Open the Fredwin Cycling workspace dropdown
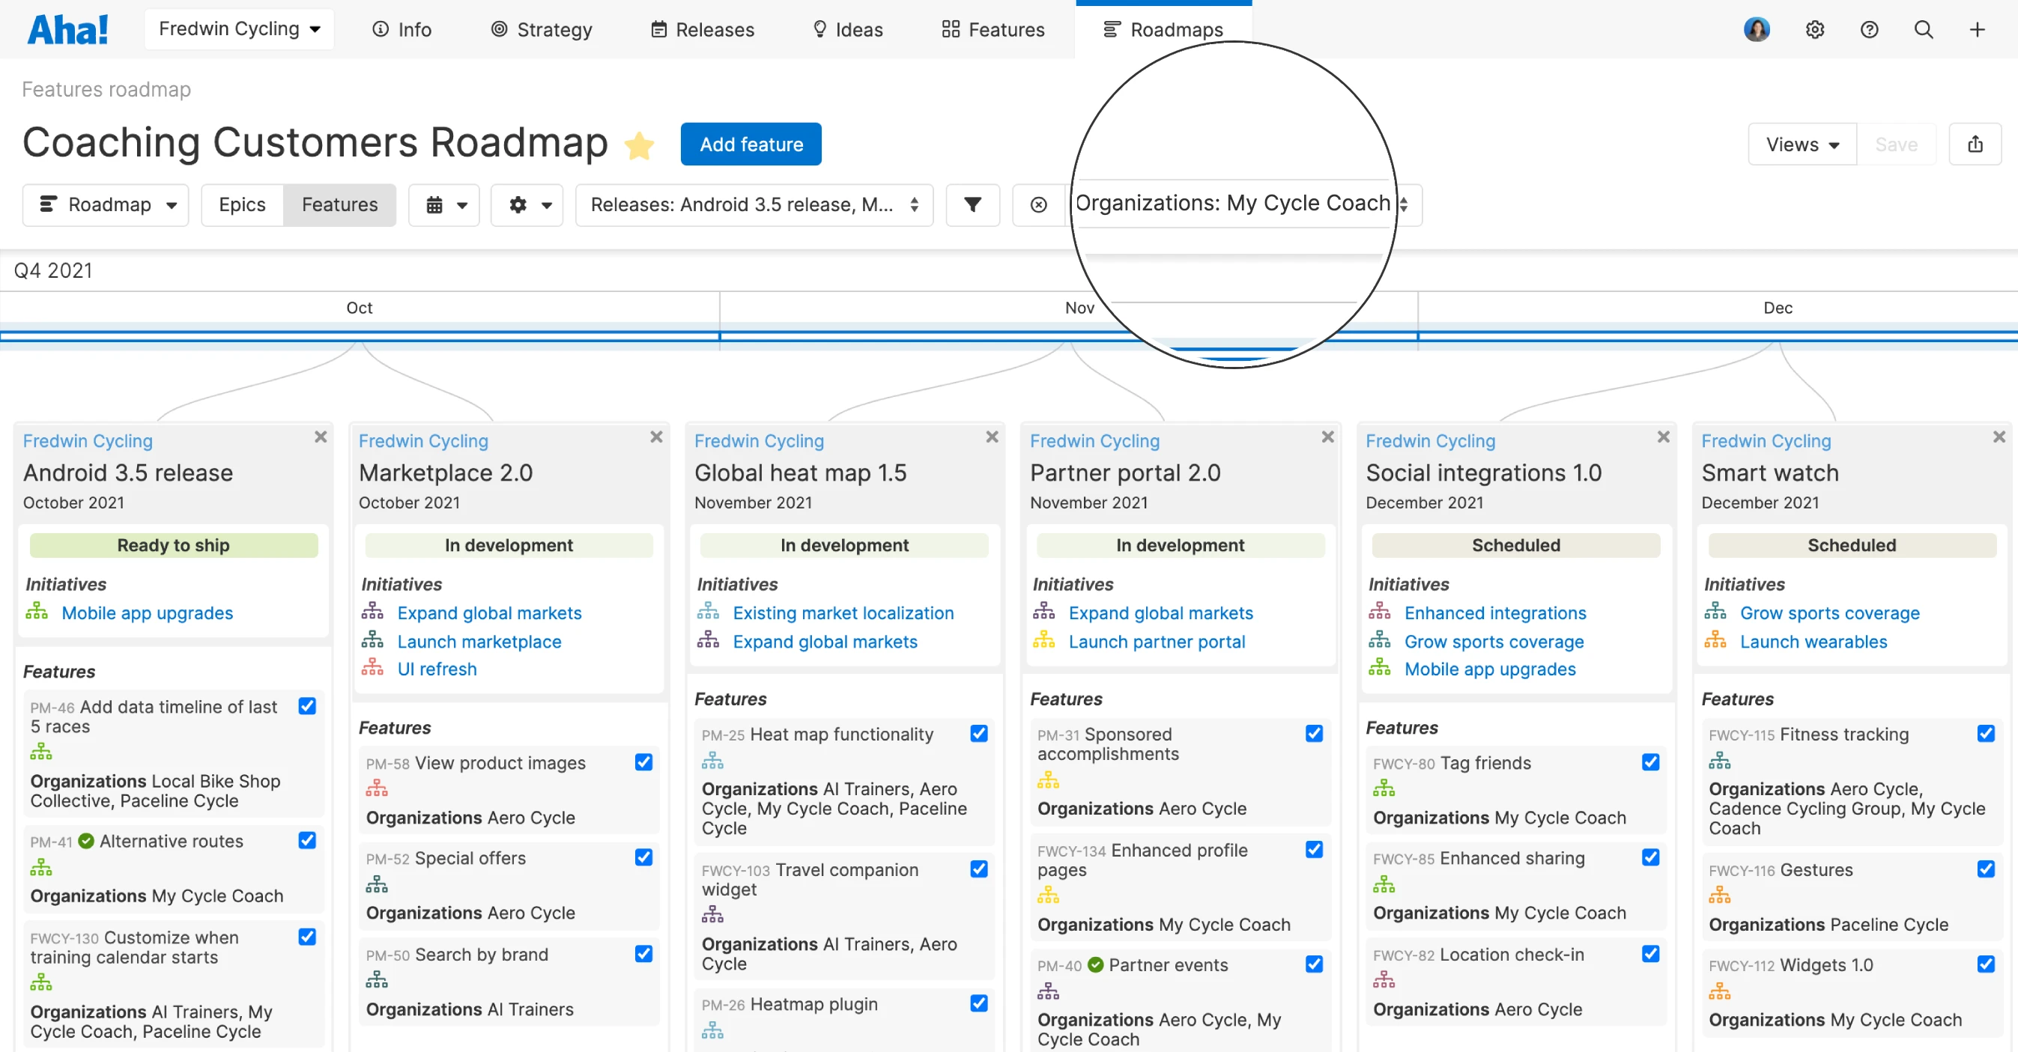 pos(239,29)
